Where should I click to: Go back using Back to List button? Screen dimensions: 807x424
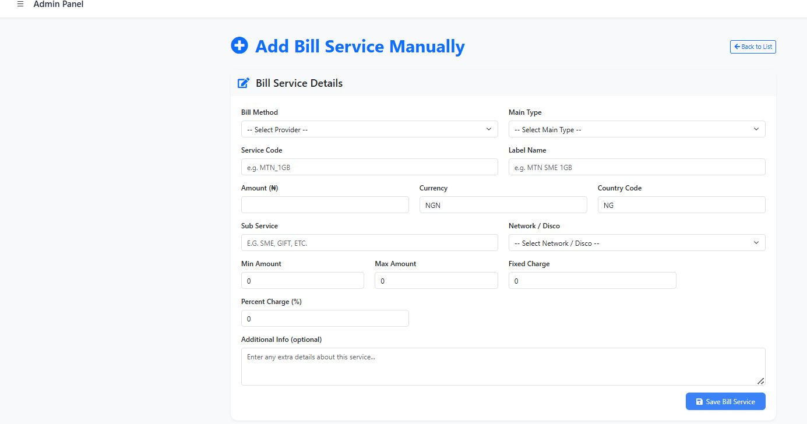pos(753,47)
